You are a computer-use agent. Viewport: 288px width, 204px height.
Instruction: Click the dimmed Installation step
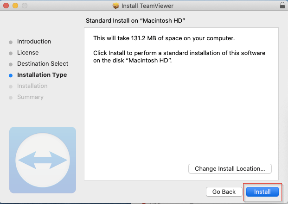coord(32,86)
